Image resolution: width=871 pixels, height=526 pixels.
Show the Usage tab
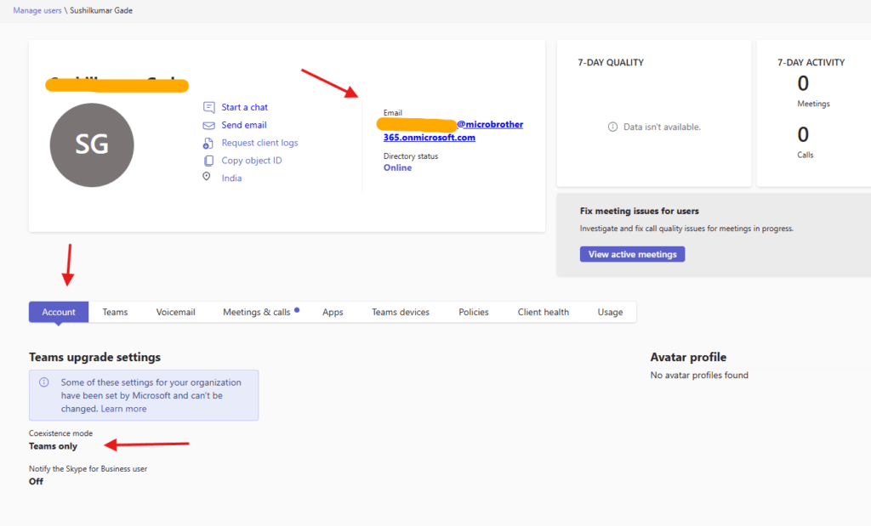point(610,312)
